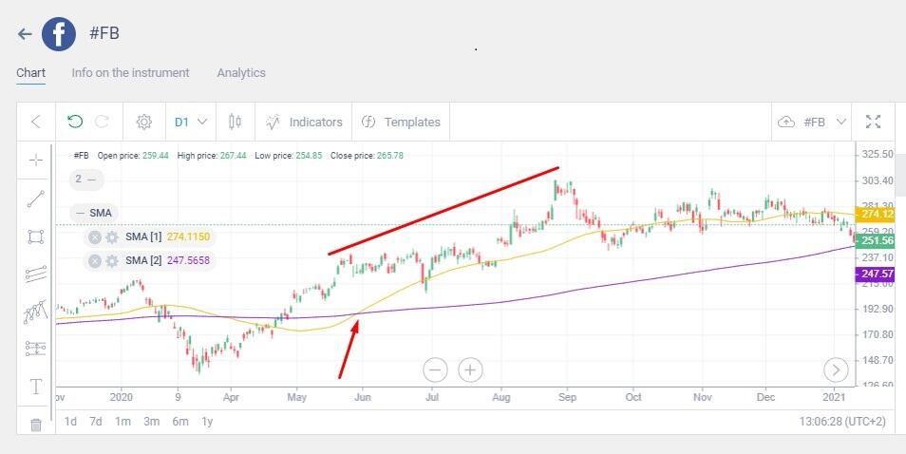906x454 pixels.
Task: Click the High price value 267.44
Action: tap(234, 156)
